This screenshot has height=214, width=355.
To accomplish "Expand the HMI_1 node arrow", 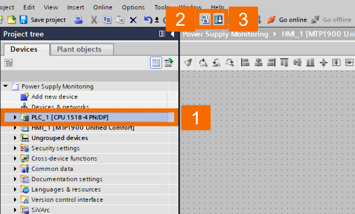I will [15, 128].
